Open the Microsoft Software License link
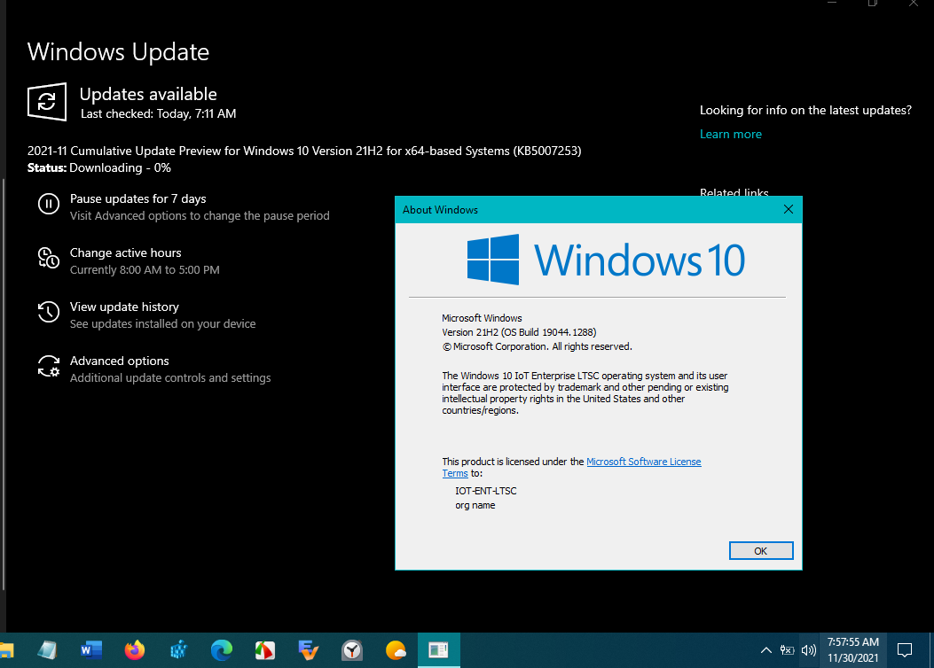This screenshot has width=934, height=668. point(643,462)
